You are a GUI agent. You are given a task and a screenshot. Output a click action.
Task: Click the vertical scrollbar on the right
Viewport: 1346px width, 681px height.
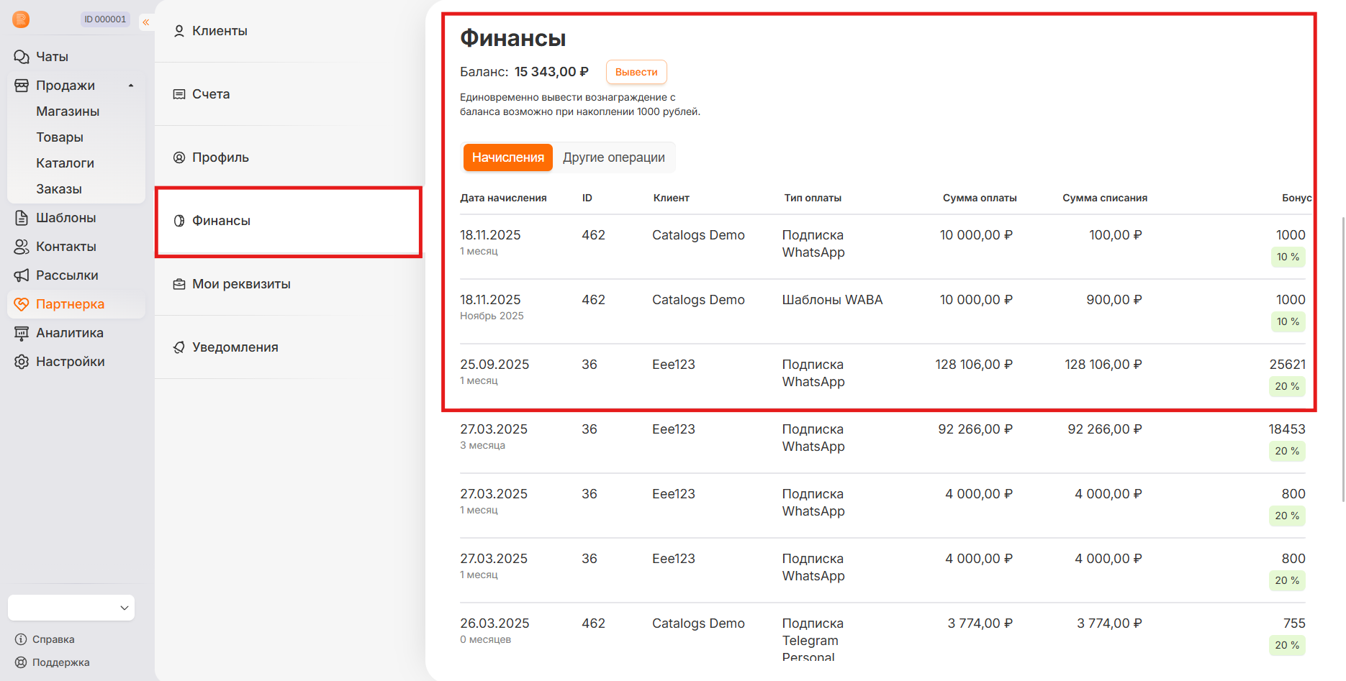click(x=1342, y=360)
